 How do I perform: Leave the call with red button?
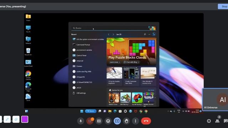146,121
